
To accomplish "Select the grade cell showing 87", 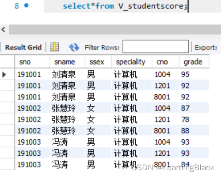I will coord(194,108).
